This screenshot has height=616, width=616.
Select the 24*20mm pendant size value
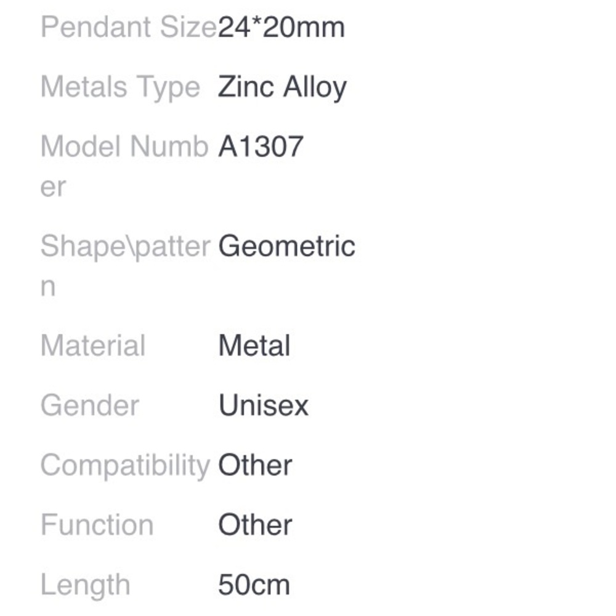tap(281, 28)
